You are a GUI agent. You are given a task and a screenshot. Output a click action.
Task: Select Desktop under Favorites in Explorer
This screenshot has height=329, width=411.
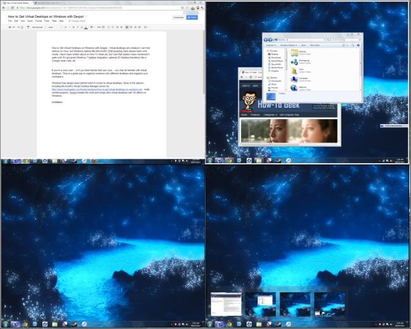coord(273,54)
